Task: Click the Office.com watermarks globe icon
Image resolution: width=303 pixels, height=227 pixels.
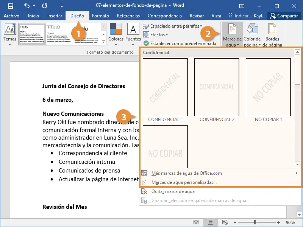Action: tap(144, 173)
